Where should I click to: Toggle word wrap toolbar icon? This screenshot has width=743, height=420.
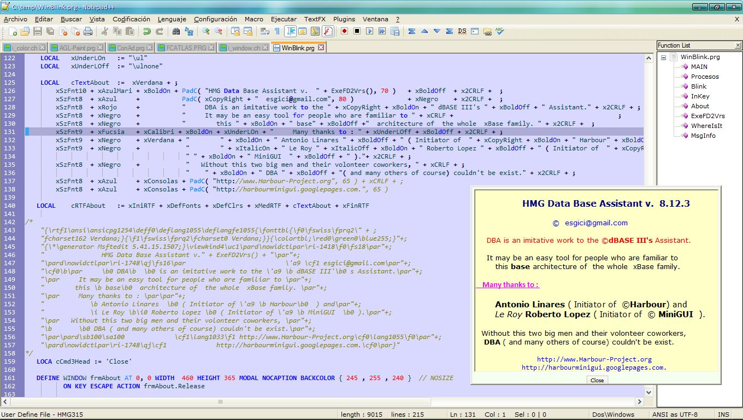click(x=265, y=31)
